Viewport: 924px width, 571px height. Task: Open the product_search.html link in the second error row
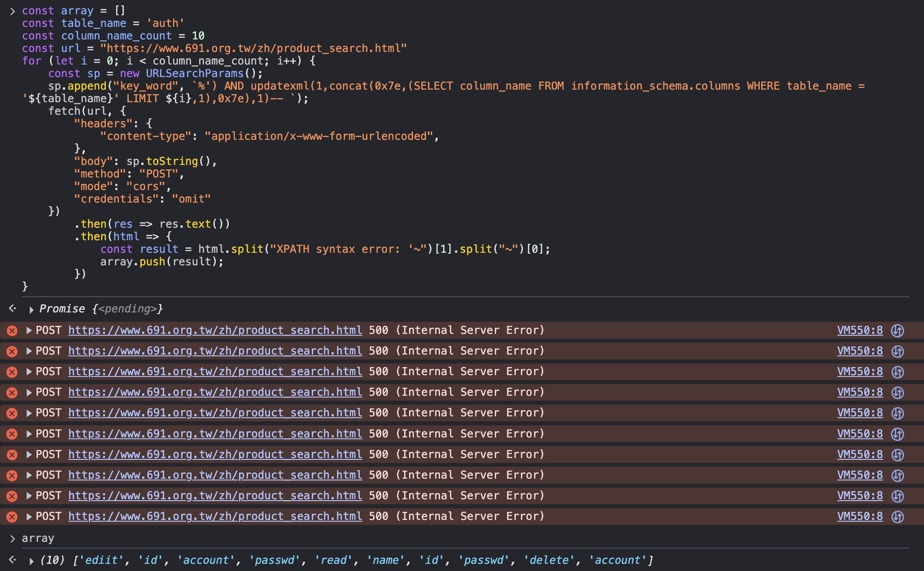[215, 351]
